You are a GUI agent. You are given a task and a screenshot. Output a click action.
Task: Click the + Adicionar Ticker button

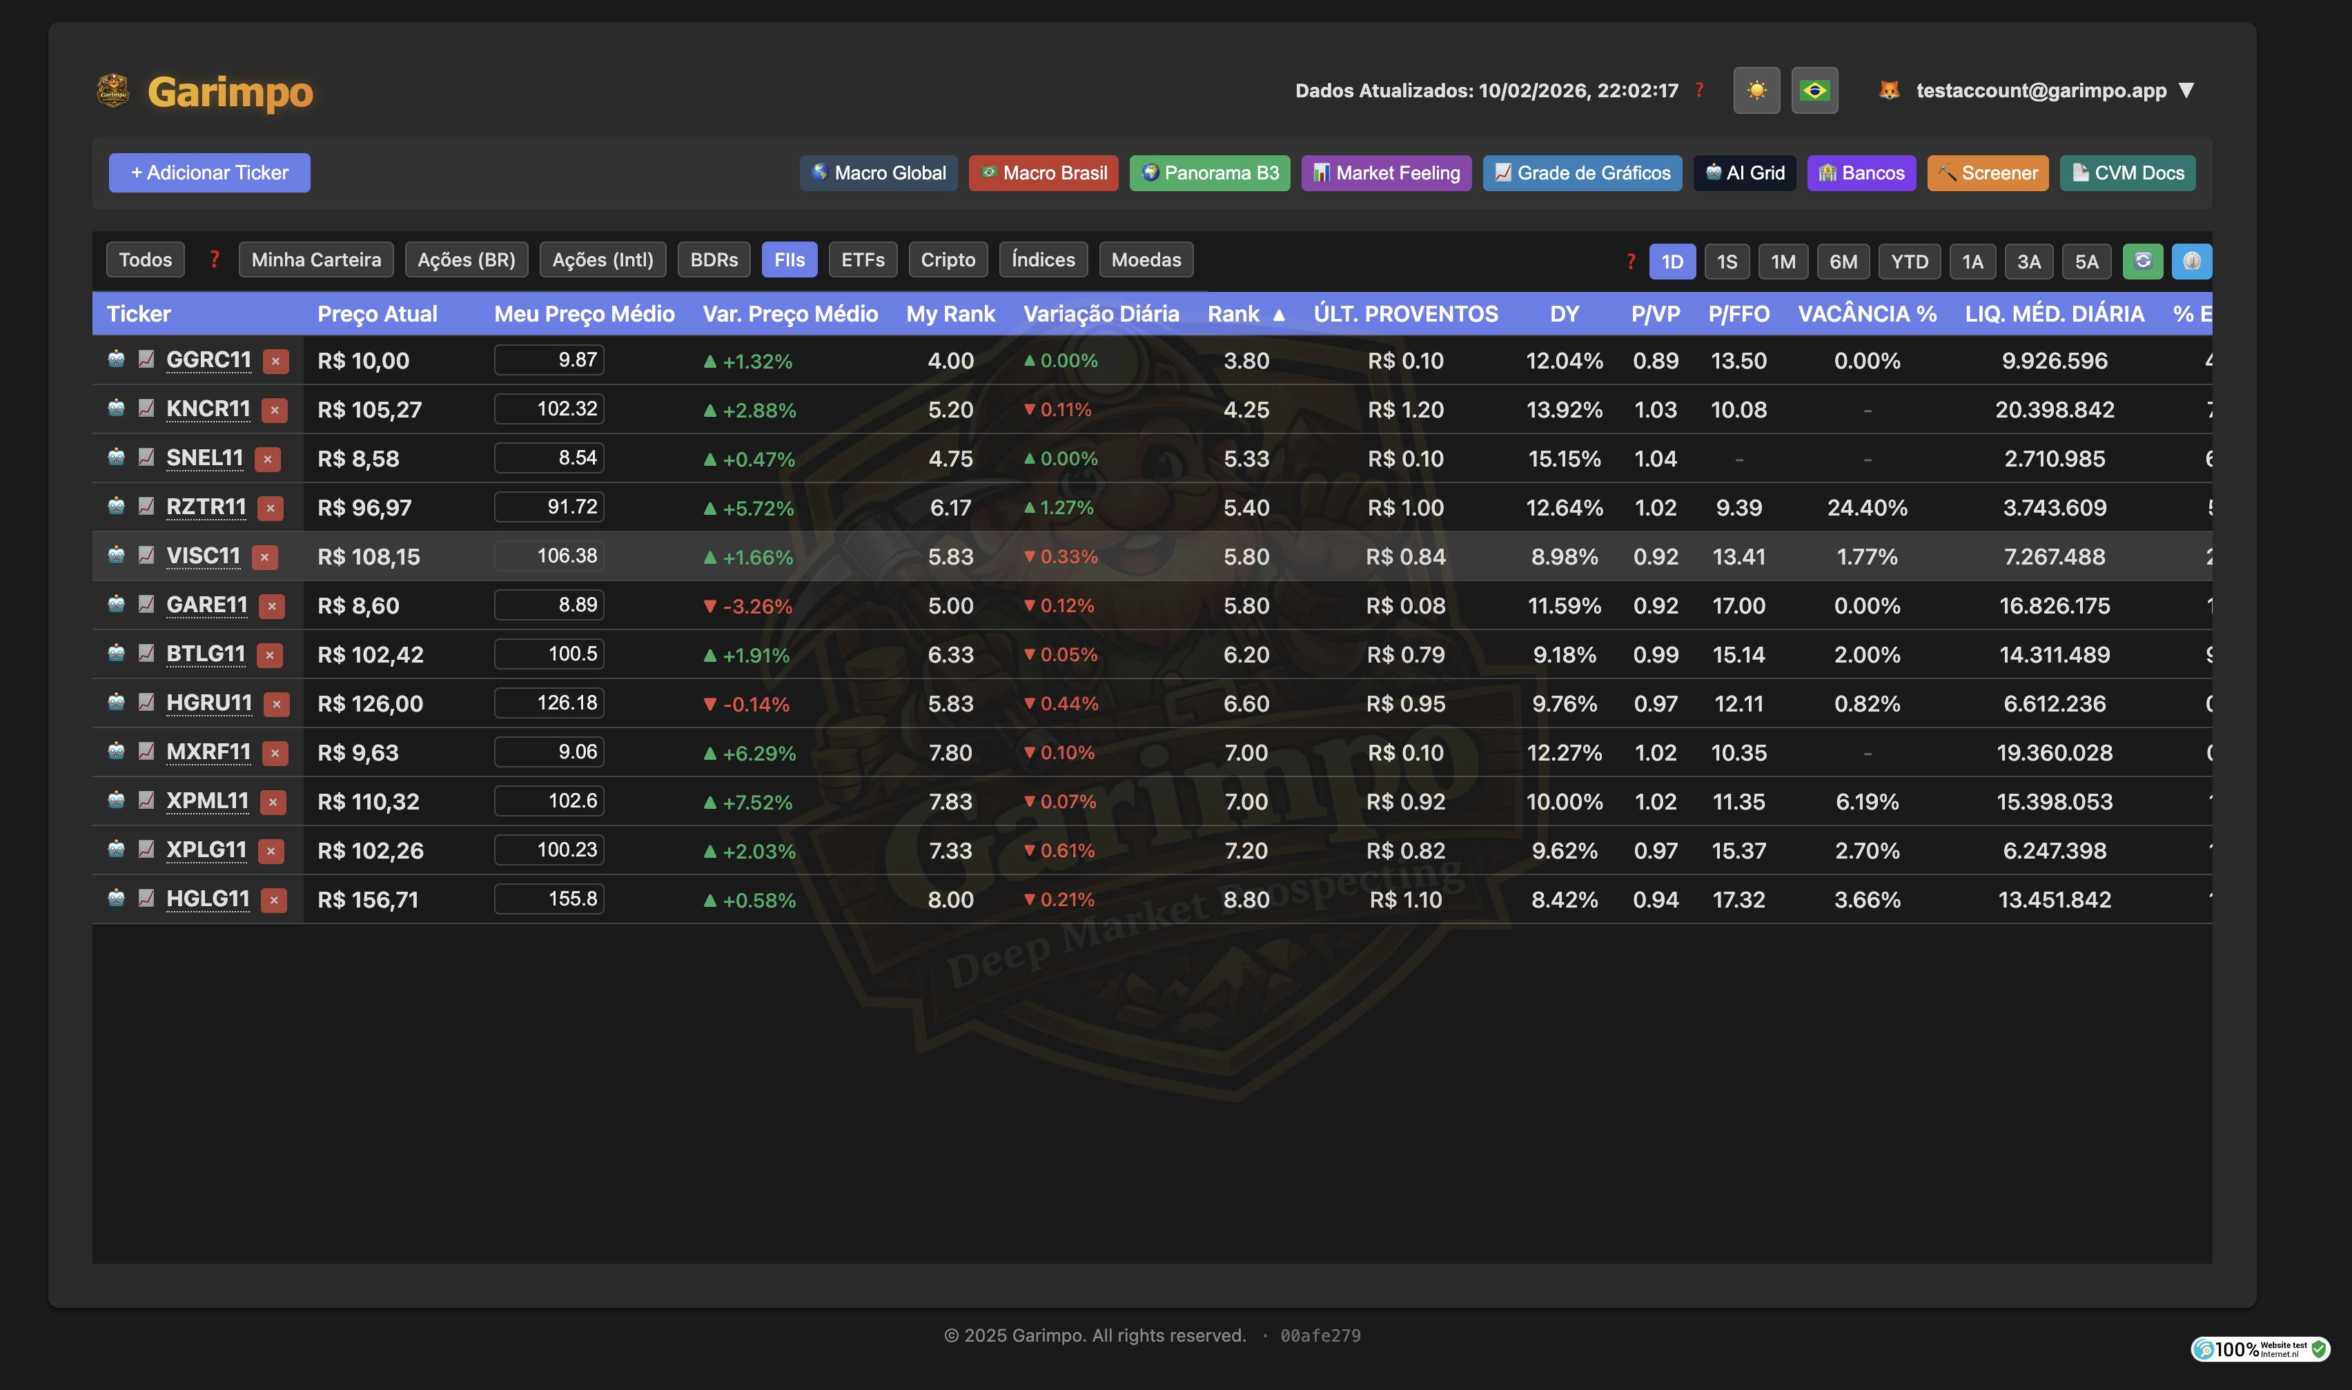(210, 173)
